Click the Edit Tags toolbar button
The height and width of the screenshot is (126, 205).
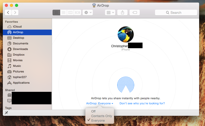tap(135, 12)
